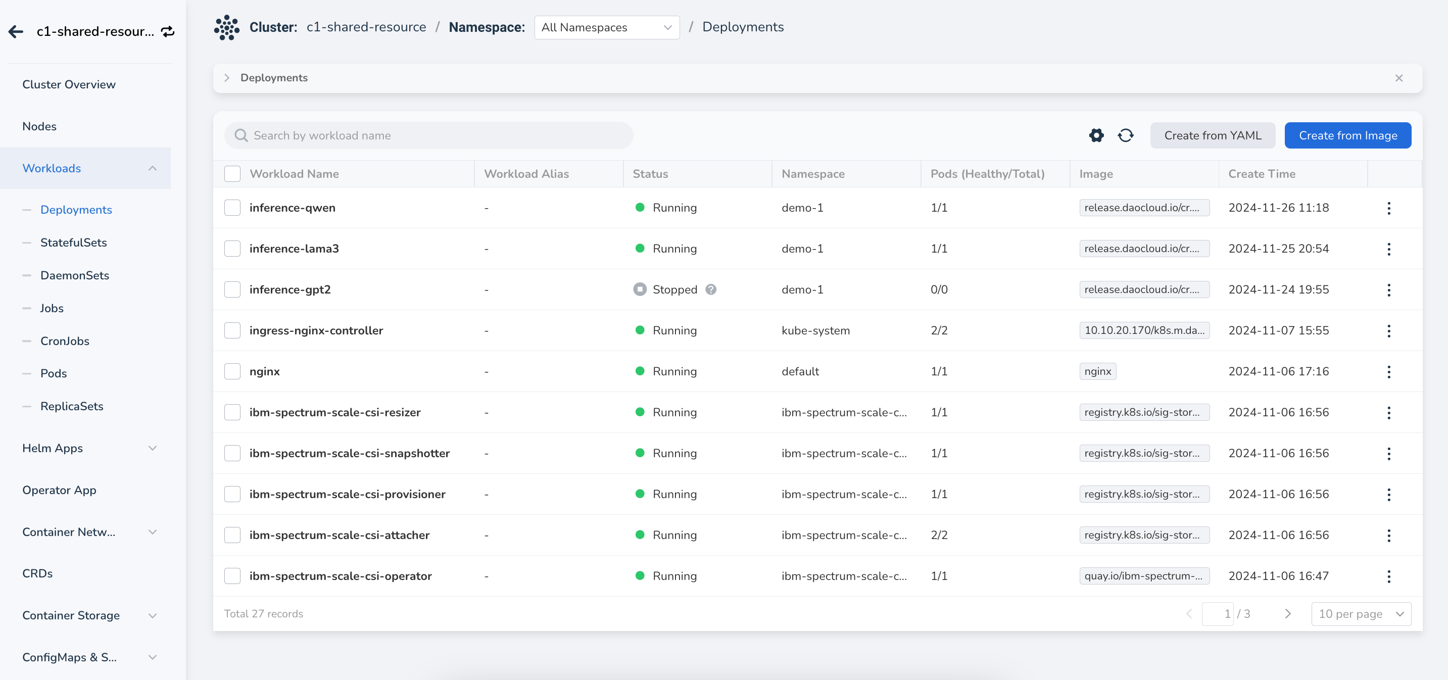Click the Search by workload name field
Viewport: 1448px width, 680px height.
point(428,135)
